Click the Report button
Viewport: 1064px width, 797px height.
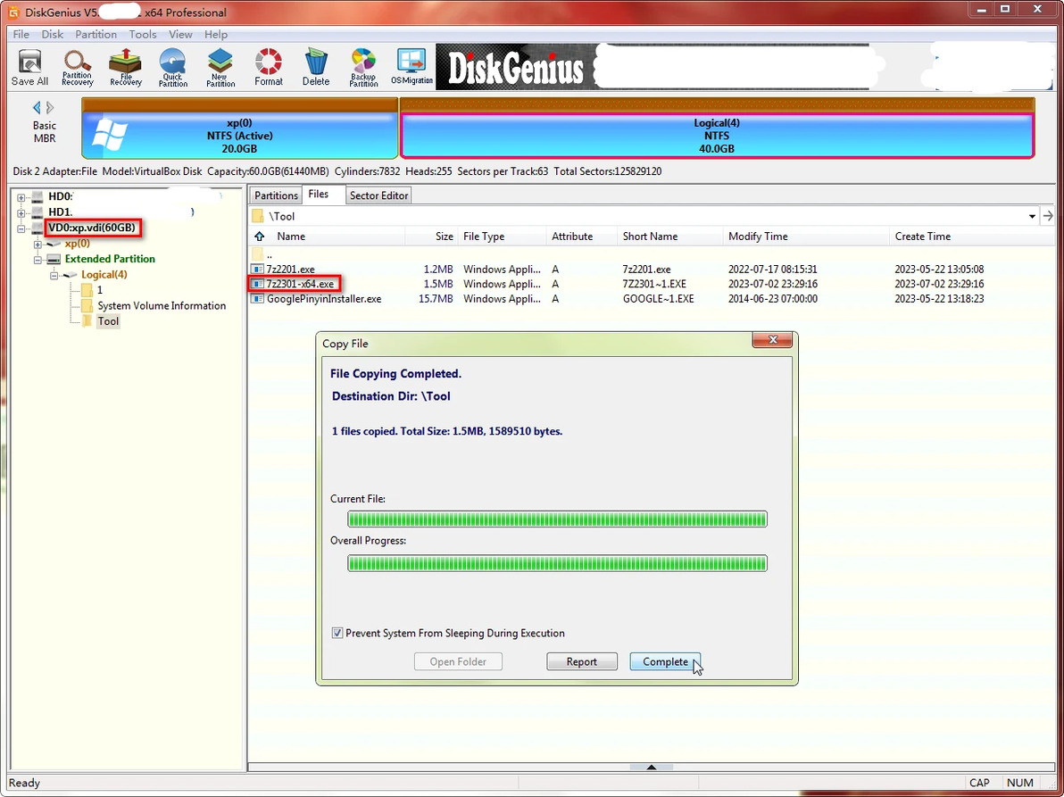click(581, 661)
